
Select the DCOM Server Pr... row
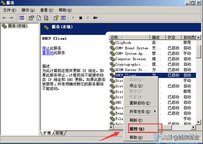point(152,70)
